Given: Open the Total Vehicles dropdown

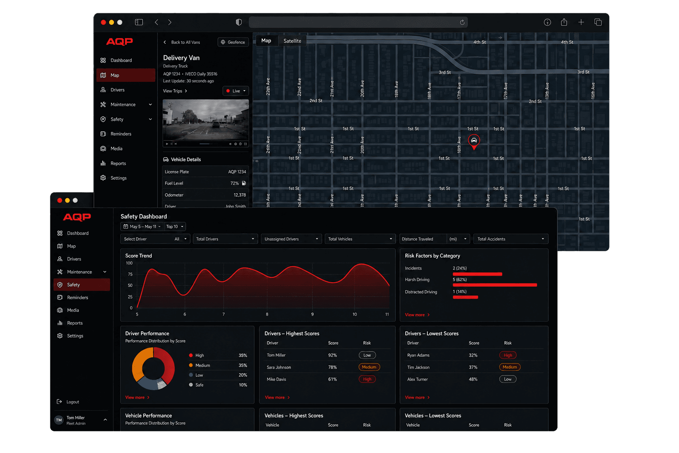Looking at the screenshot, I should [x=360, y=239].
